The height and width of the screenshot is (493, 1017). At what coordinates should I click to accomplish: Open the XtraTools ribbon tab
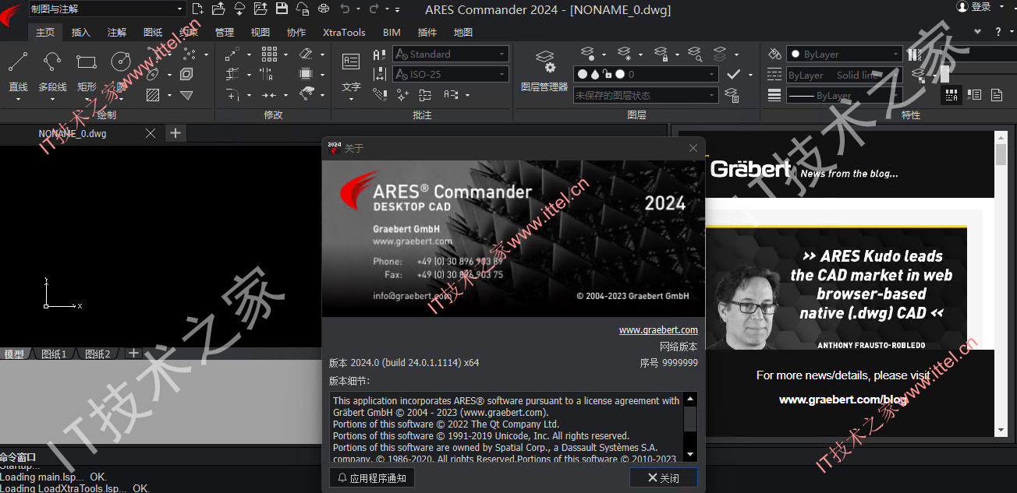[x=344, y=32]
